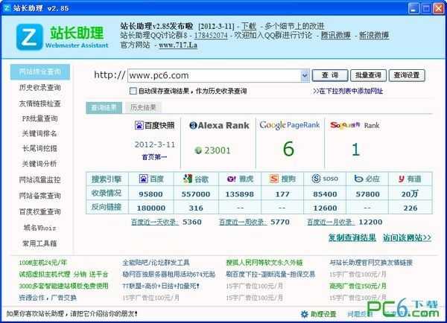Click the Sogou 搜狗 icon in table header
The image size is (447, 323).
(273, 179)
